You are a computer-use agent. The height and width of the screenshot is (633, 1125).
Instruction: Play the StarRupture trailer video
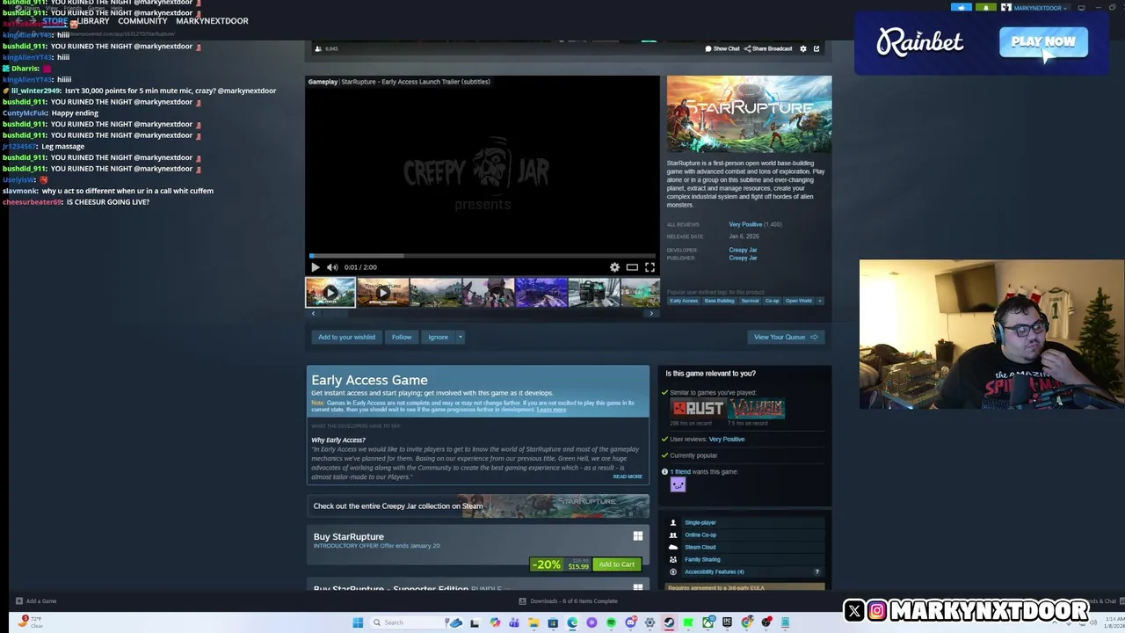point(316,267)
